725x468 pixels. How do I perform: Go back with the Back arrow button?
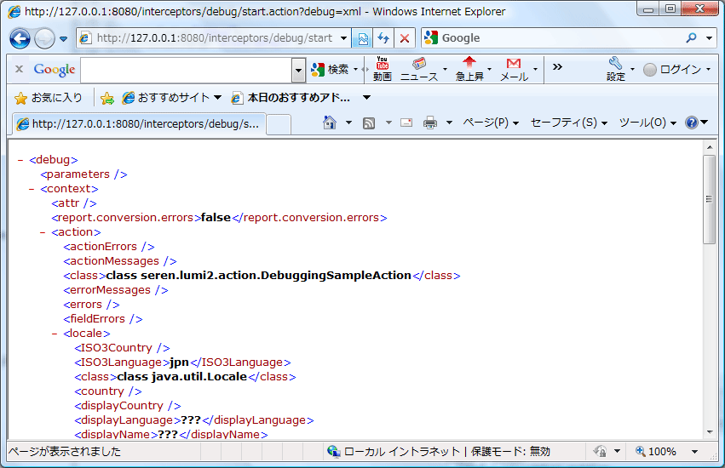tap(20, 38)
